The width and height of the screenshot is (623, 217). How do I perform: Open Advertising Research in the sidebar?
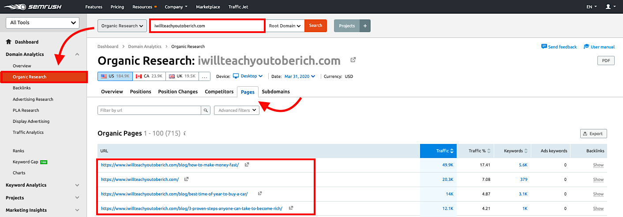click(x=33, y=99)
